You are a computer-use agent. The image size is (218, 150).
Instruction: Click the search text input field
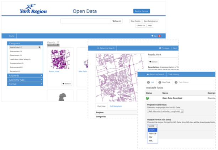point(86,21)
